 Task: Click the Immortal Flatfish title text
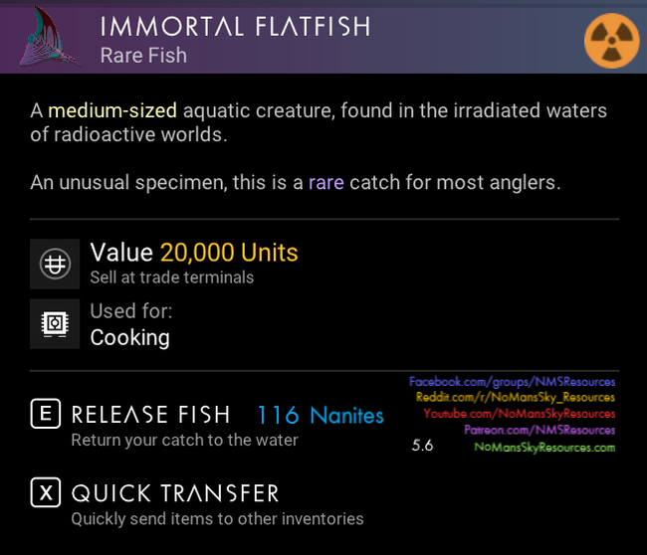235,26
